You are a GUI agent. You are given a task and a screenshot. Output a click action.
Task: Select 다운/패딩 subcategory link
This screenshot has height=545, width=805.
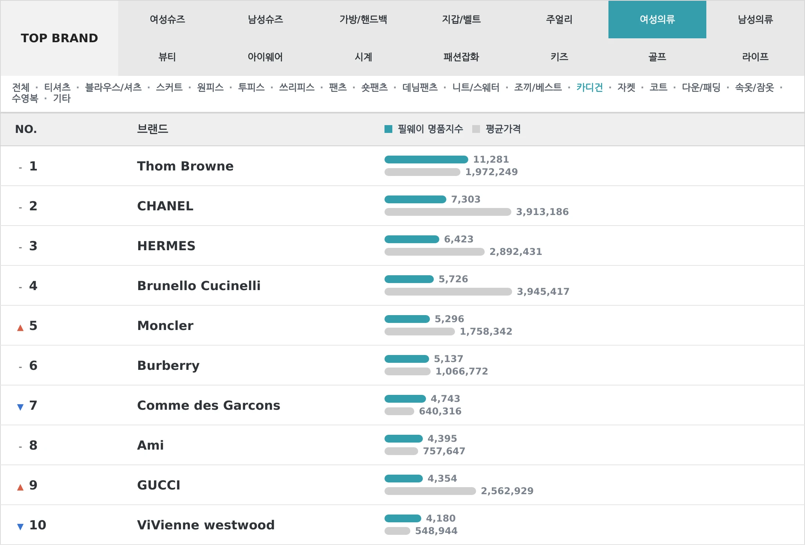pyautogui.click(x=701, y=87)
